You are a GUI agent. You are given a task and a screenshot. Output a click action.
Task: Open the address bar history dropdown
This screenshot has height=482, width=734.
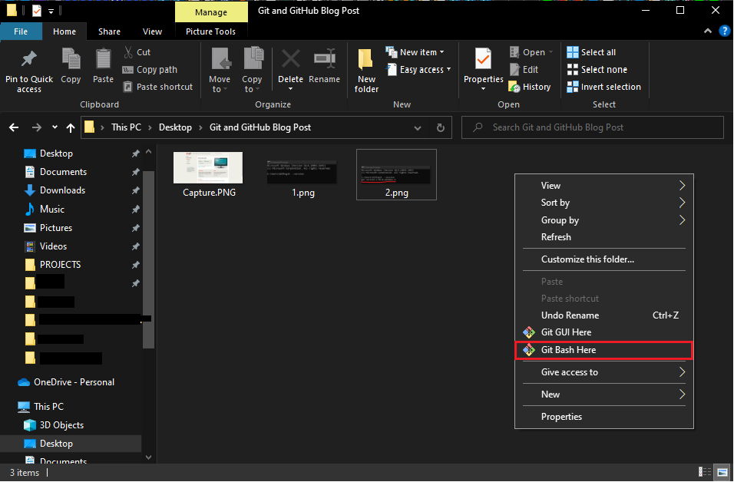(x=418, y=127)
